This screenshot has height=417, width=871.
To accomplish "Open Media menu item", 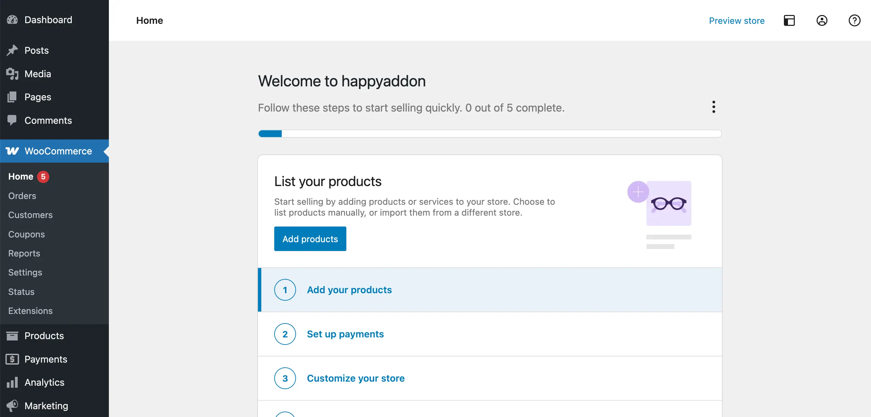I will pyautogui.click(x=54, y=74).
